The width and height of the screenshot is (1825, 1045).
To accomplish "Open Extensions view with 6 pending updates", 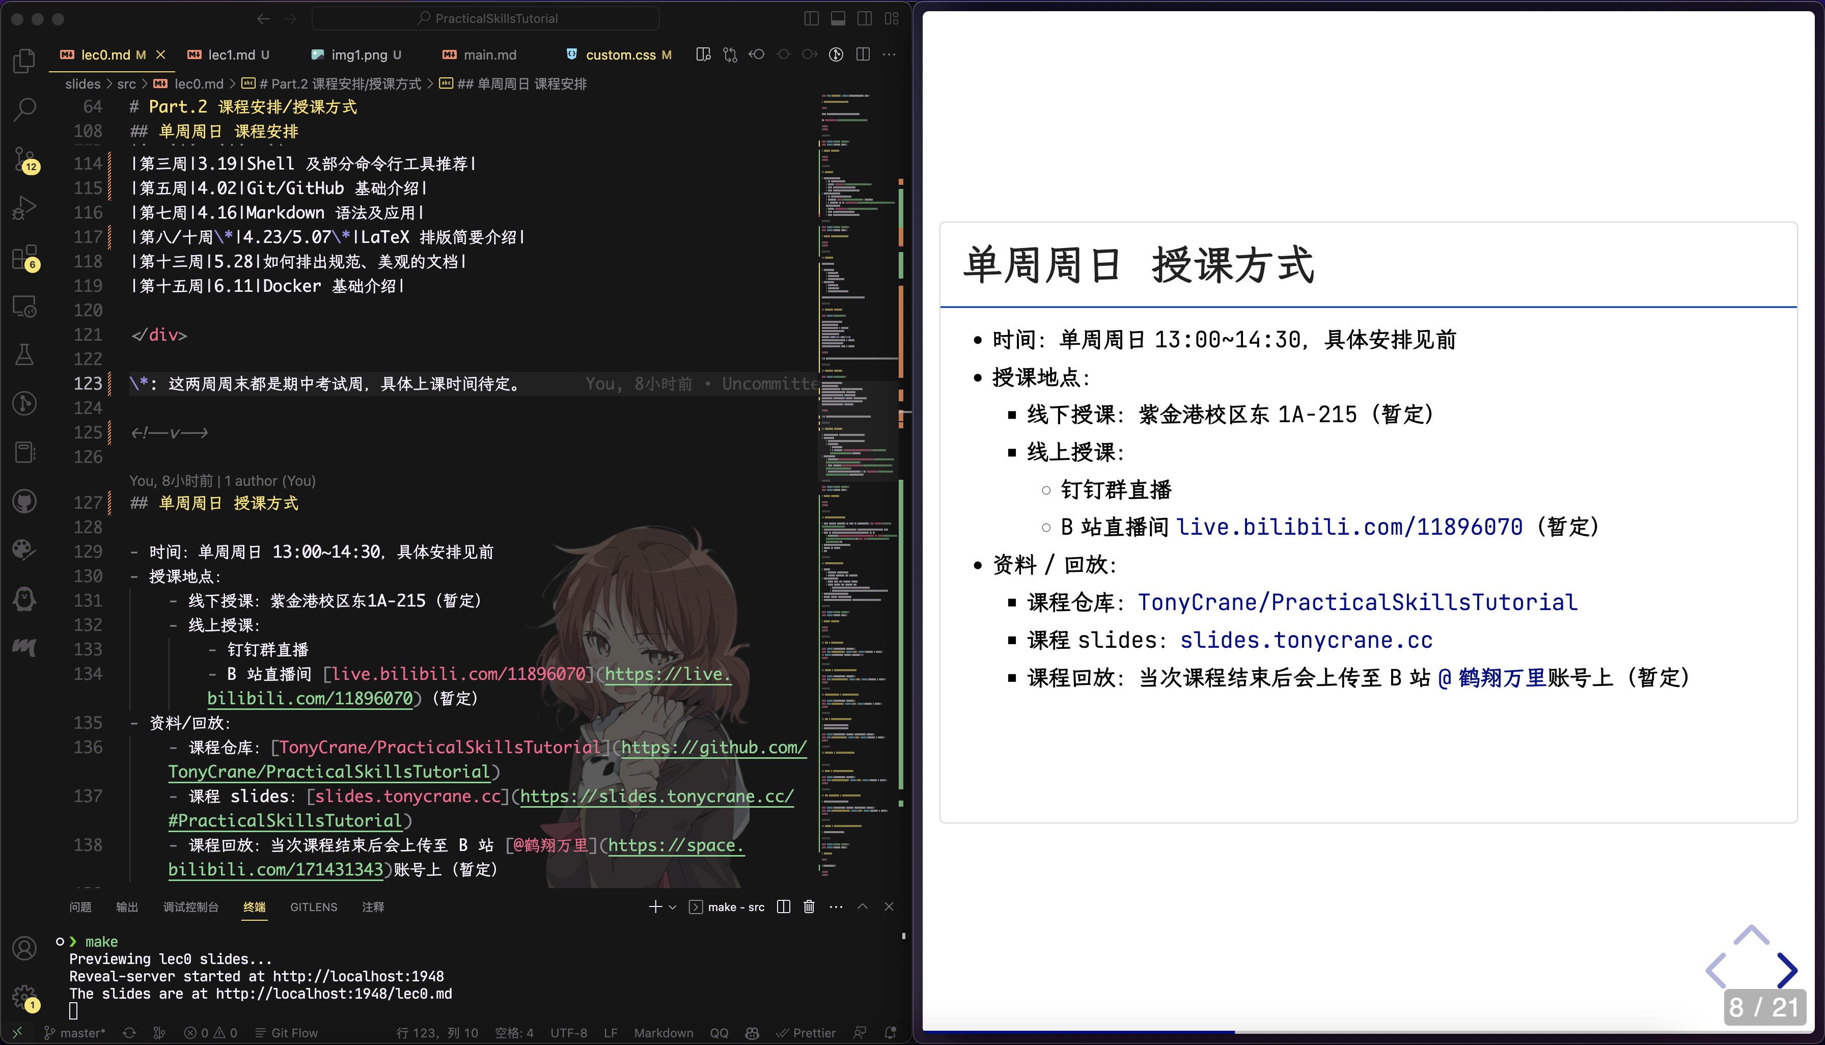I will pos(24,257).
